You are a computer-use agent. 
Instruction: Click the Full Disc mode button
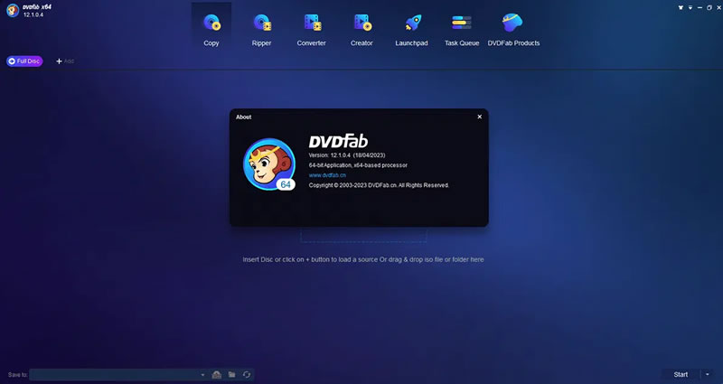[x=24, y=61]
